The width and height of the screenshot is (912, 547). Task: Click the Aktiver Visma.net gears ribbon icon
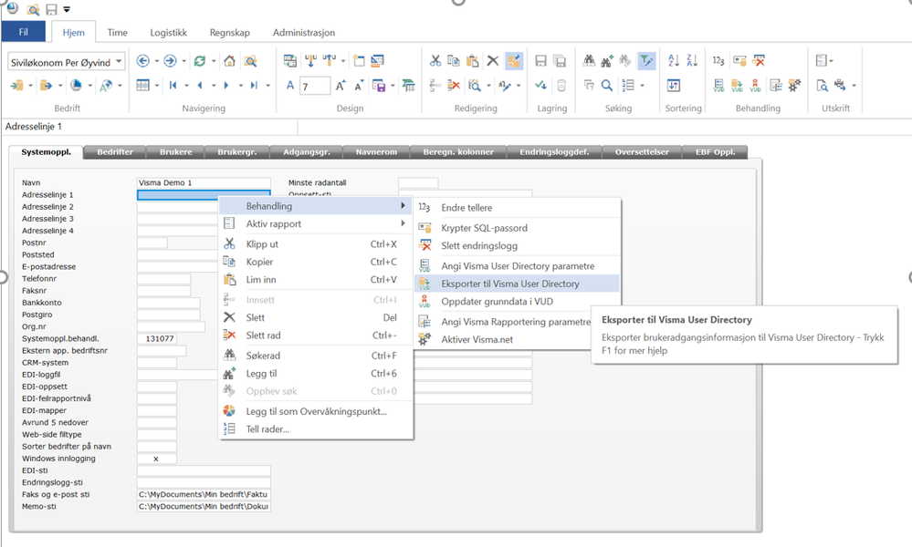click(x=794, y=86)
